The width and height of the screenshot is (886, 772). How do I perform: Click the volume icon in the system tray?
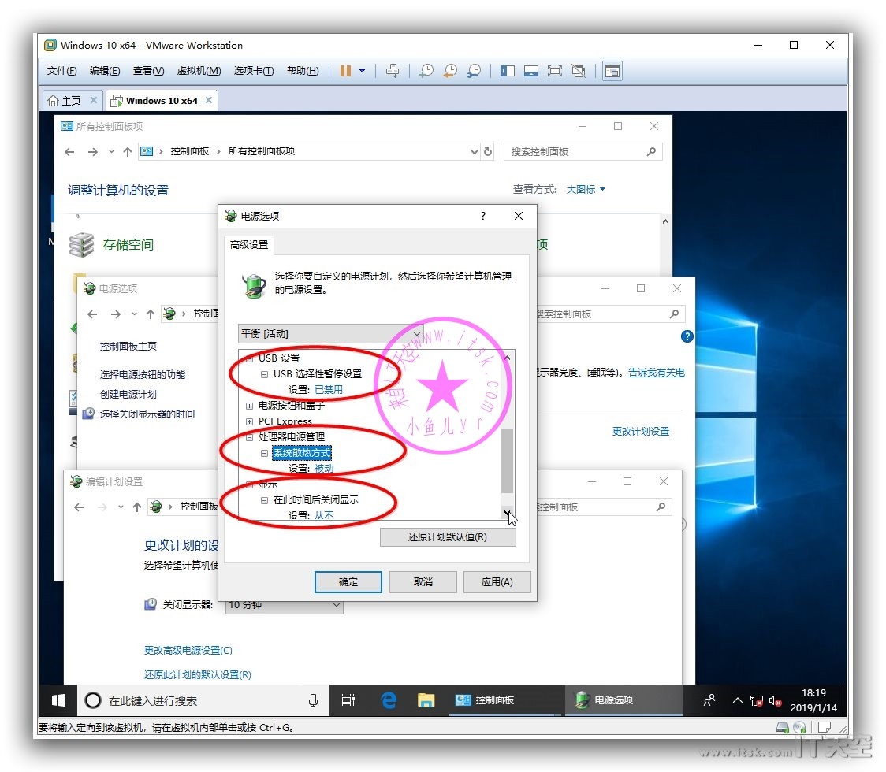tap(776, 701)
